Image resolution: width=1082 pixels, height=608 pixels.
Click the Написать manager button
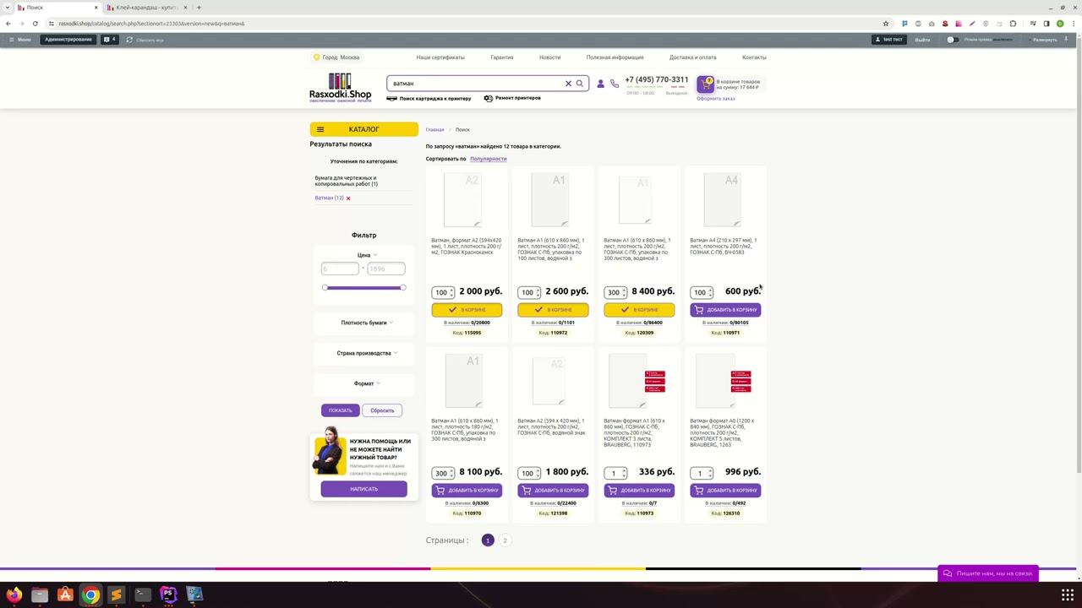click(x=363, y=489)
